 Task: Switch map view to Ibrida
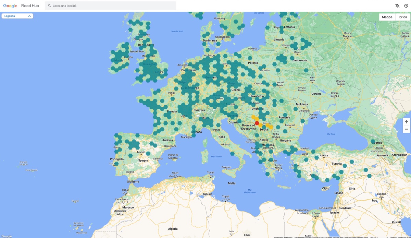pos(403,17)
